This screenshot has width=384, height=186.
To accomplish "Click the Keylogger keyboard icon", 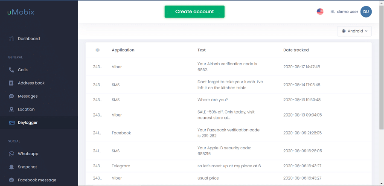I will point(12,122).
